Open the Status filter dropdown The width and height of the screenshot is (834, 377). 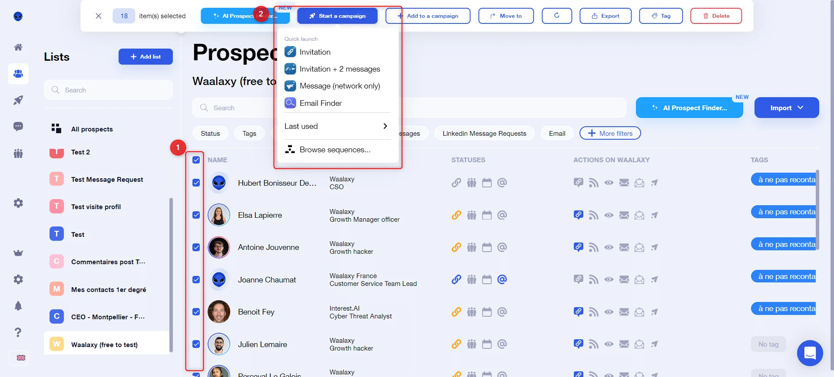click(x=210, y=134)
